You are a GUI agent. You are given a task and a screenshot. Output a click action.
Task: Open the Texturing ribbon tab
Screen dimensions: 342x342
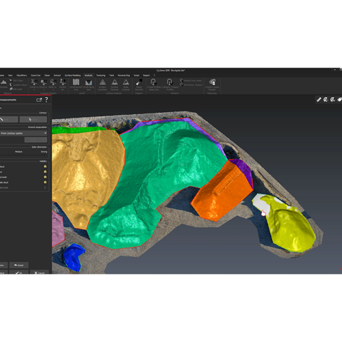coord(101,75)
